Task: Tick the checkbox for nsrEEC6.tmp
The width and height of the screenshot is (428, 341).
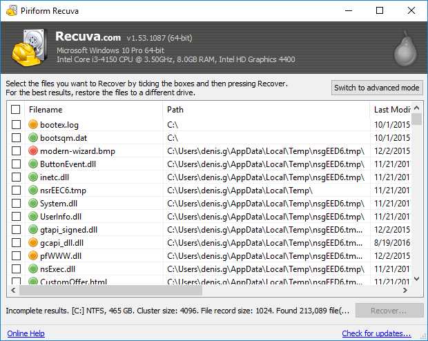Action: pyautogui.click(x=16, y=190)
